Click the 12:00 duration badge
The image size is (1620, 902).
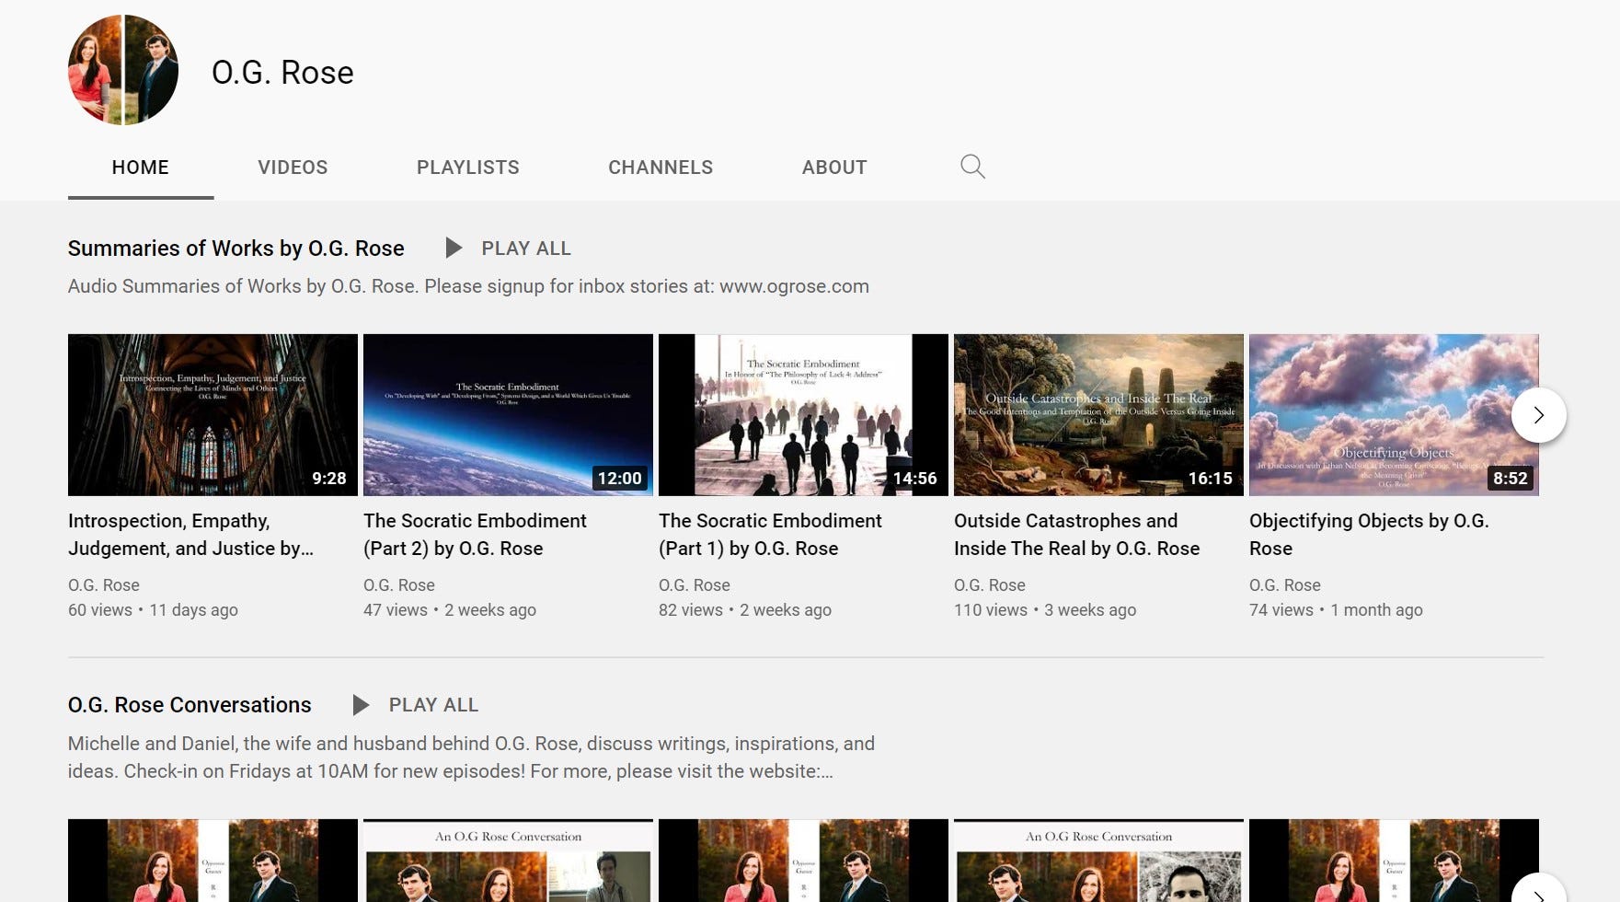click(620, 479)
